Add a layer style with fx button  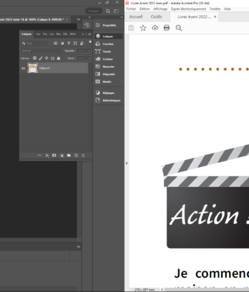(x=47, y=155)
